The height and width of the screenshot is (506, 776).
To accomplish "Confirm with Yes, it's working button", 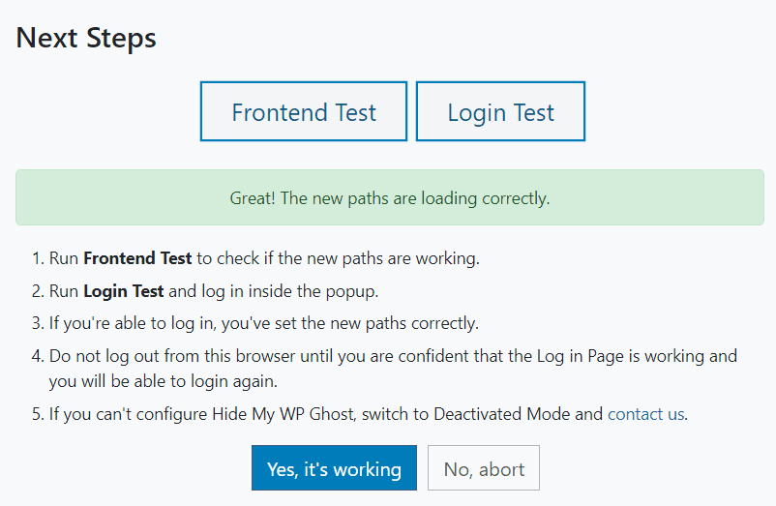I will [x=334, y=469].
